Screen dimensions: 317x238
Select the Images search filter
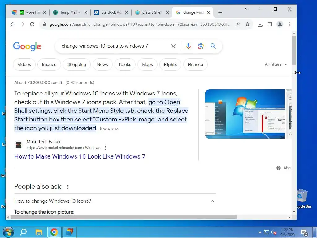point(49,64)
